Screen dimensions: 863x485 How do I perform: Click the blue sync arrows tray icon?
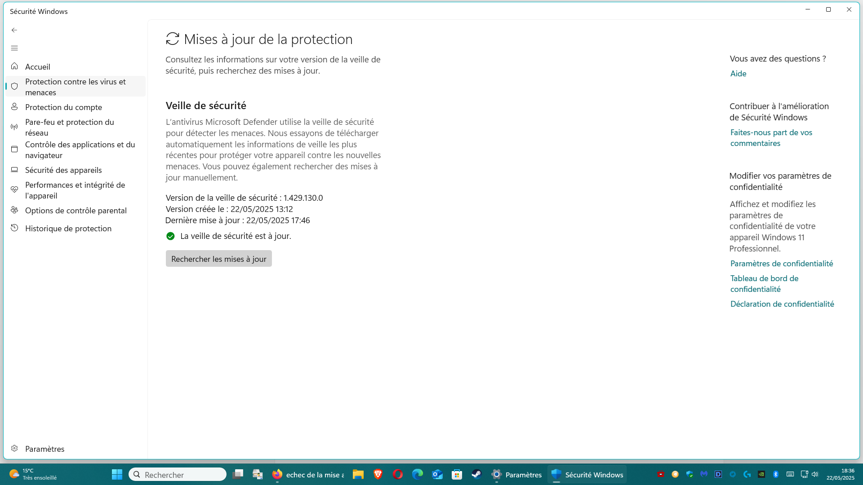click(733, 474)
